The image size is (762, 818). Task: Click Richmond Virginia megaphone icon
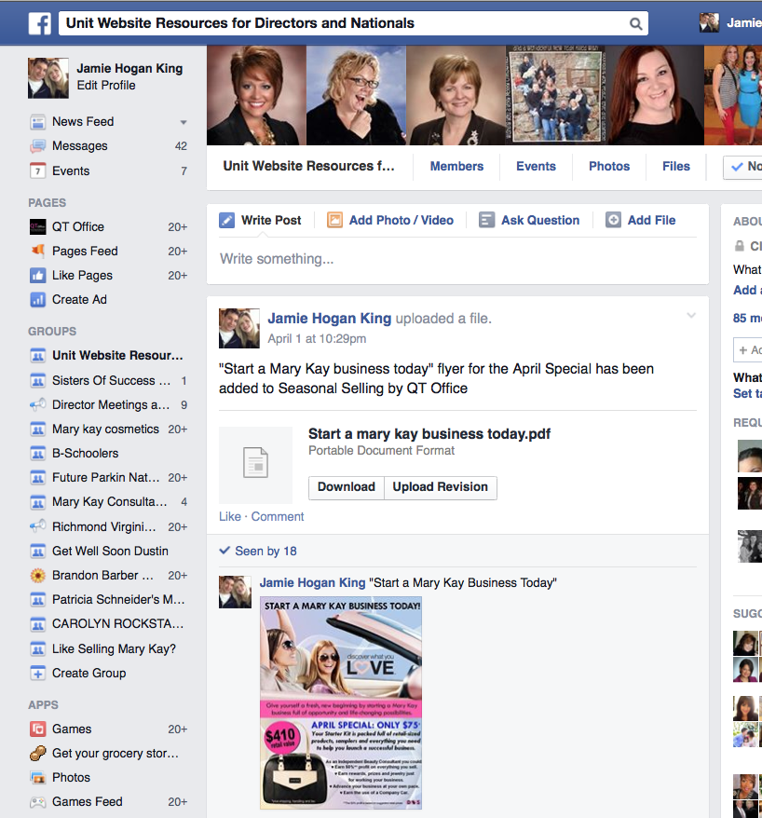click(37, 527)
